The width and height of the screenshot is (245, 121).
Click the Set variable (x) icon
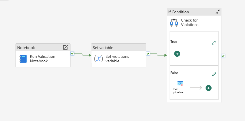(98, 59)
